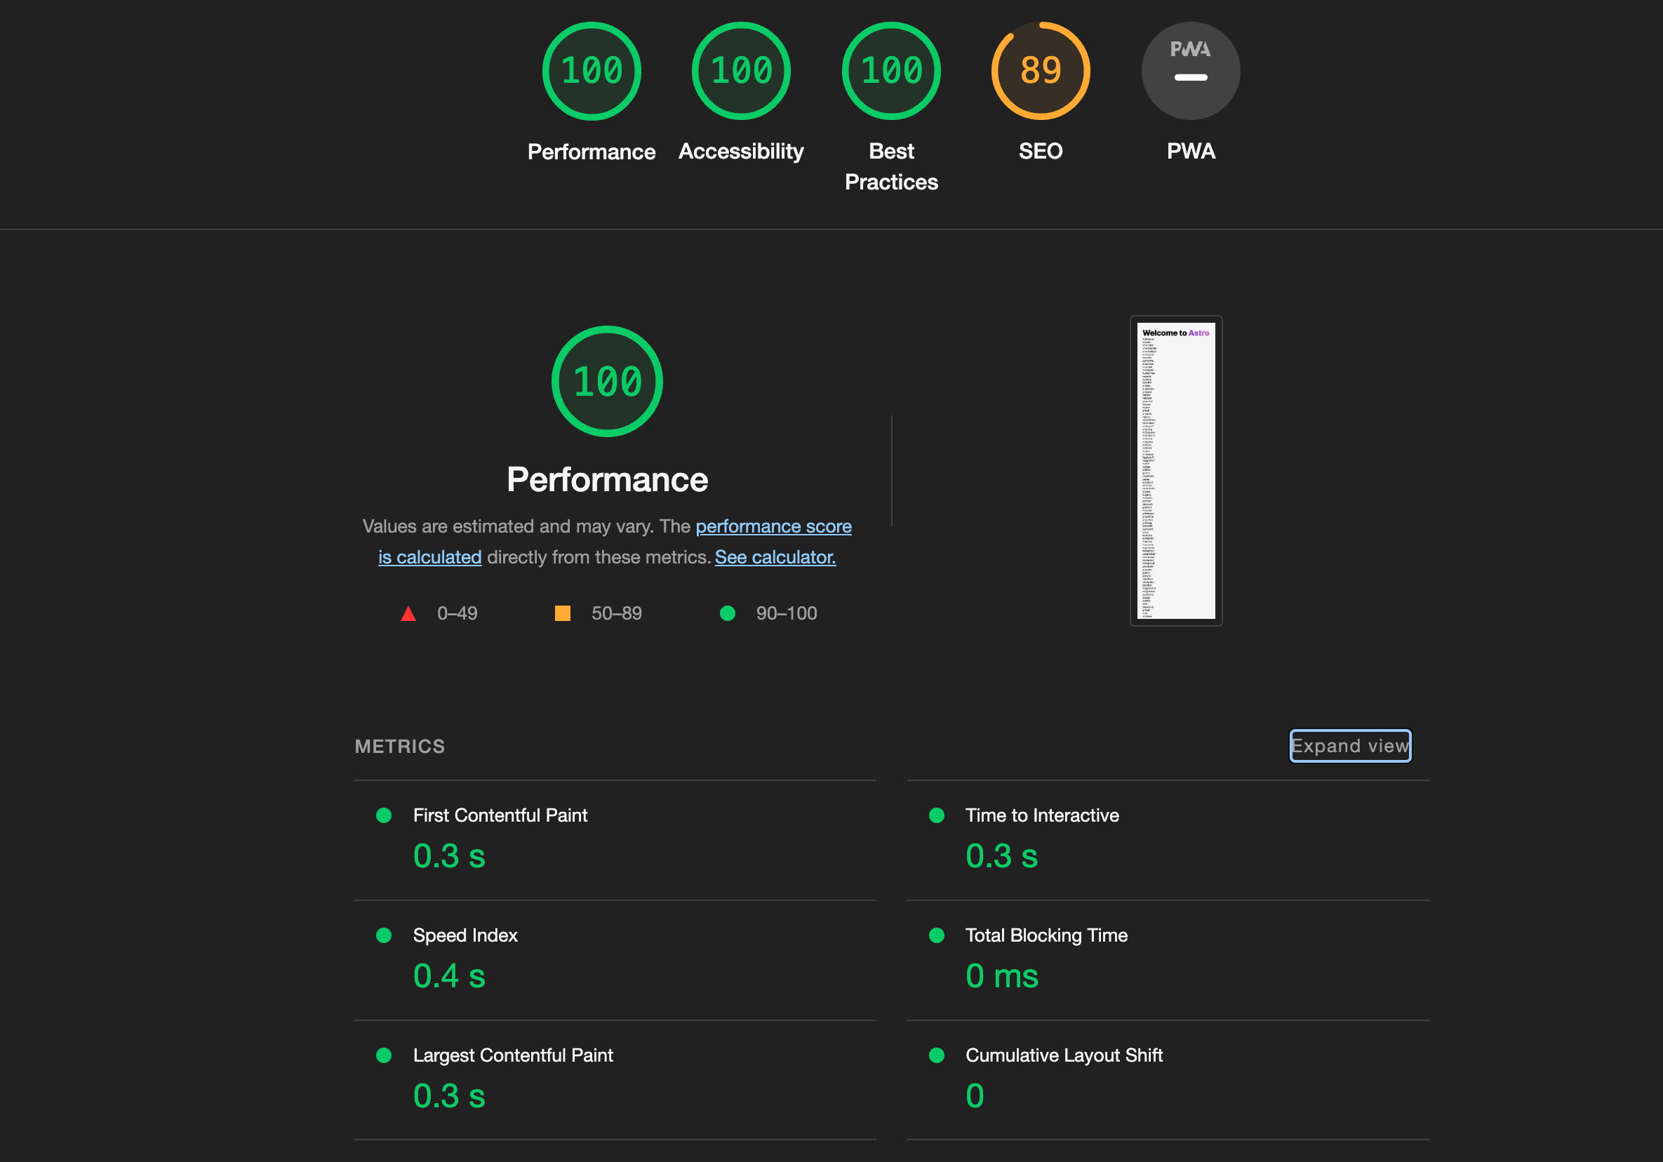Click the red triangle 0–49 legend icon
The height and width of the screenshot is (1162, 1663).
(x=408, y=613)
